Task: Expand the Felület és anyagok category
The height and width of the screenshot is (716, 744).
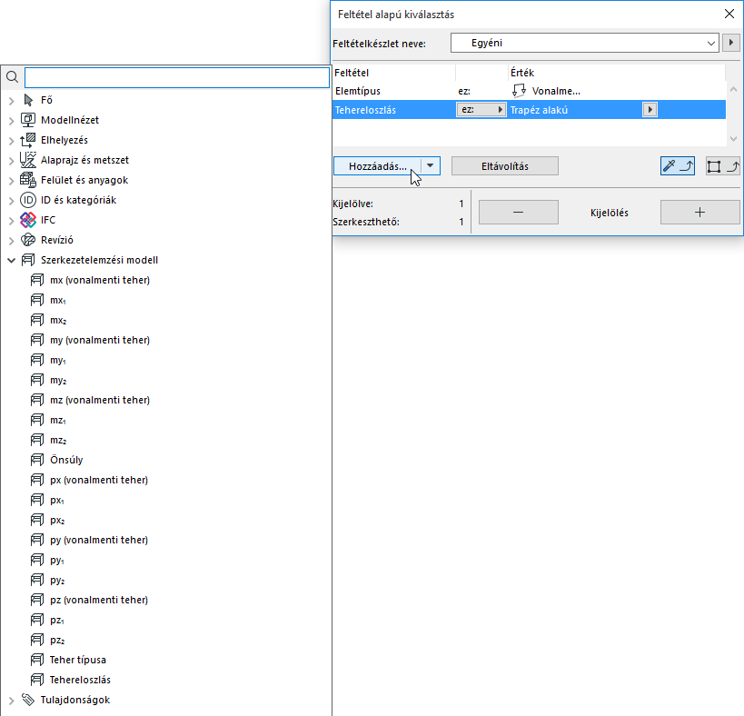Action: click(x=12, y=181)
